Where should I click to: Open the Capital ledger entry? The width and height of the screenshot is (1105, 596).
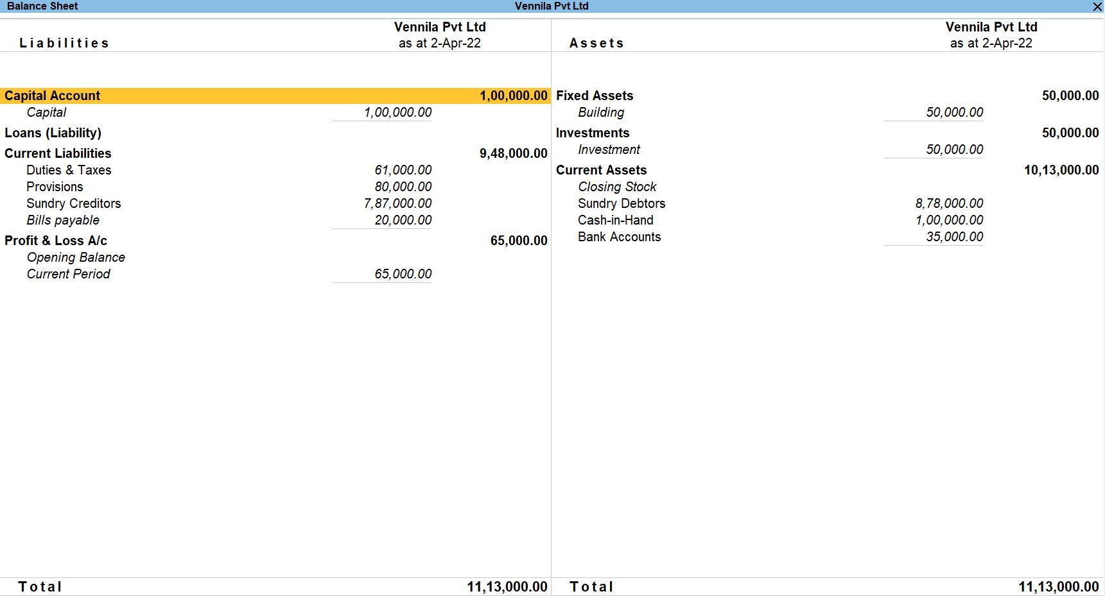click(46, 112)
